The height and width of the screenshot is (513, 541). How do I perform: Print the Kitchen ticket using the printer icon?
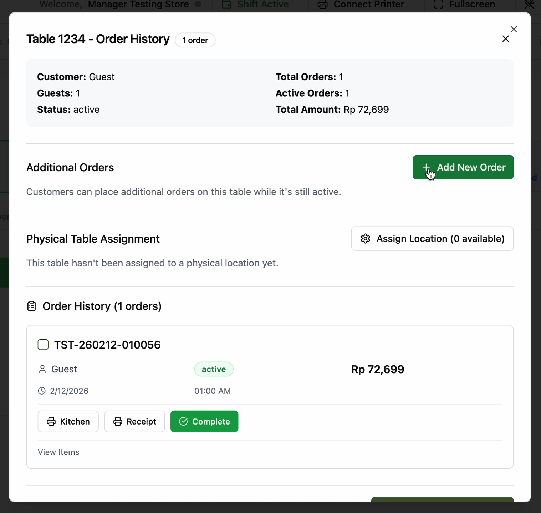(51, 422)
